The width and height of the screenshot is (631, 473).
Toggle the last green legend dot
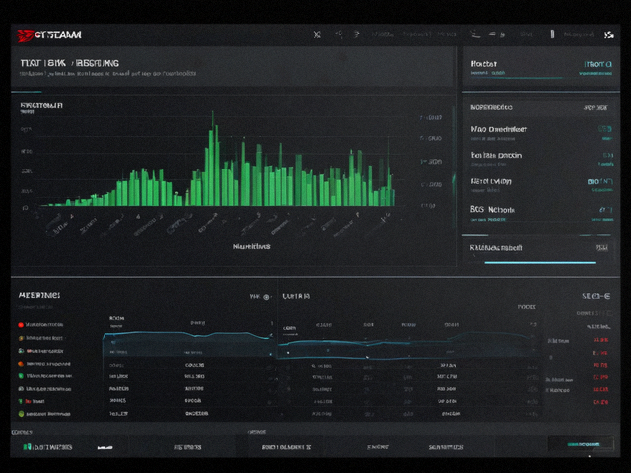(x=21, y=414)
